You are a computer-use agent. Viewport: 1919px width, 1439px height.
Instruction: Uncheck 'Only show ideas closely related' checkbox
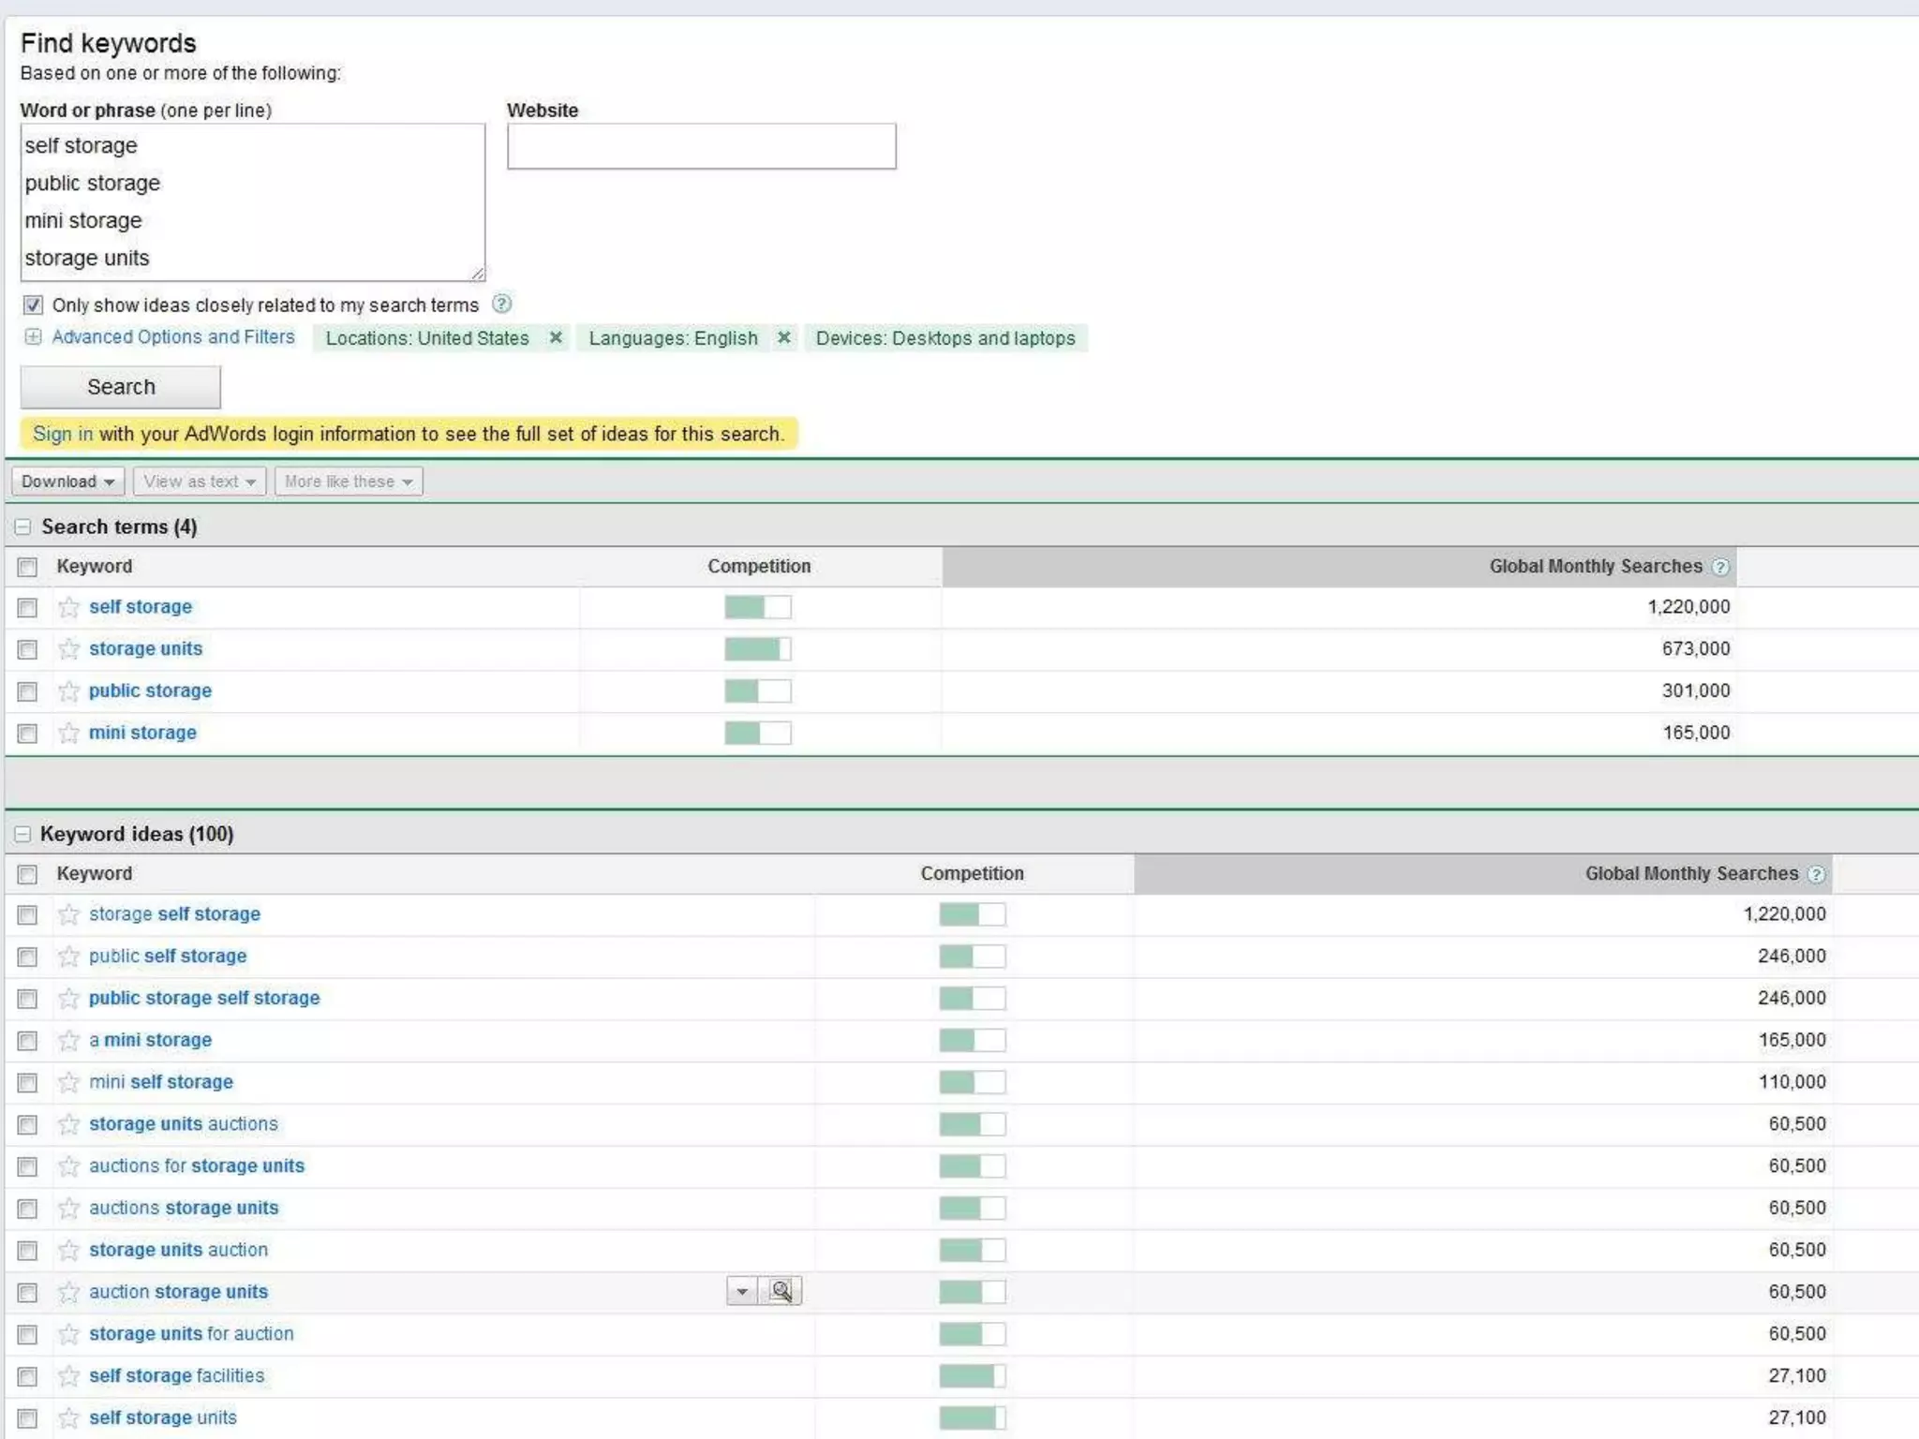33,305
